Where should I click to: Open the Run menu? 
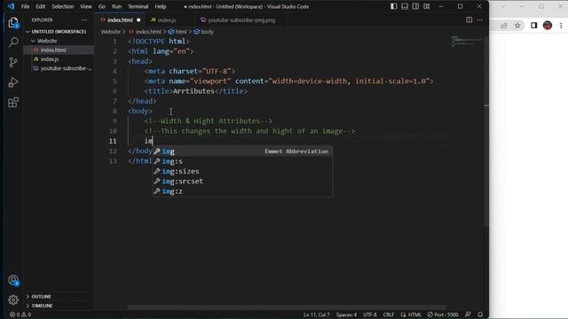116,6
